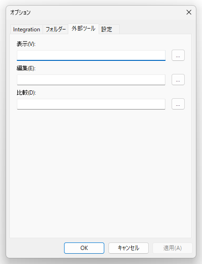Dismiss dialog with キャンセル button
The width and height of the screenshot is (202, 264).
tap(129, 248)
